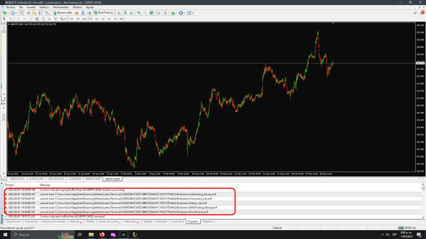Screen dimensions: 426x239
Task: Select the text tool A
Action: (49, 19)
